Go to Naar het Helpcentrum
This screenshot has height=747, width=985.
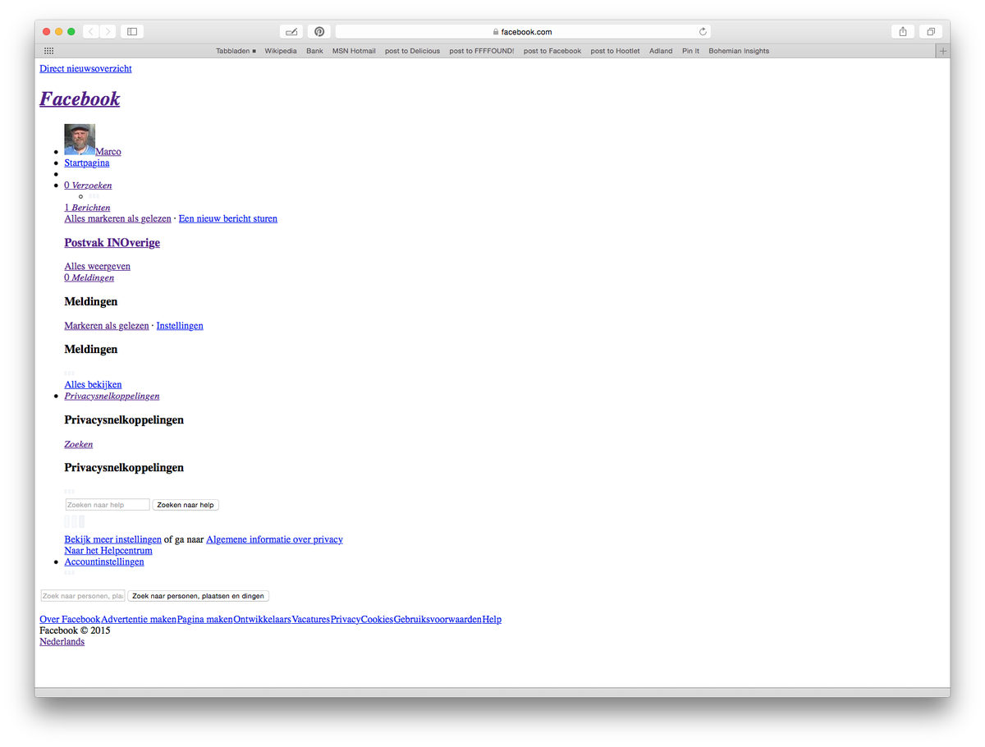tap(108, 551)
